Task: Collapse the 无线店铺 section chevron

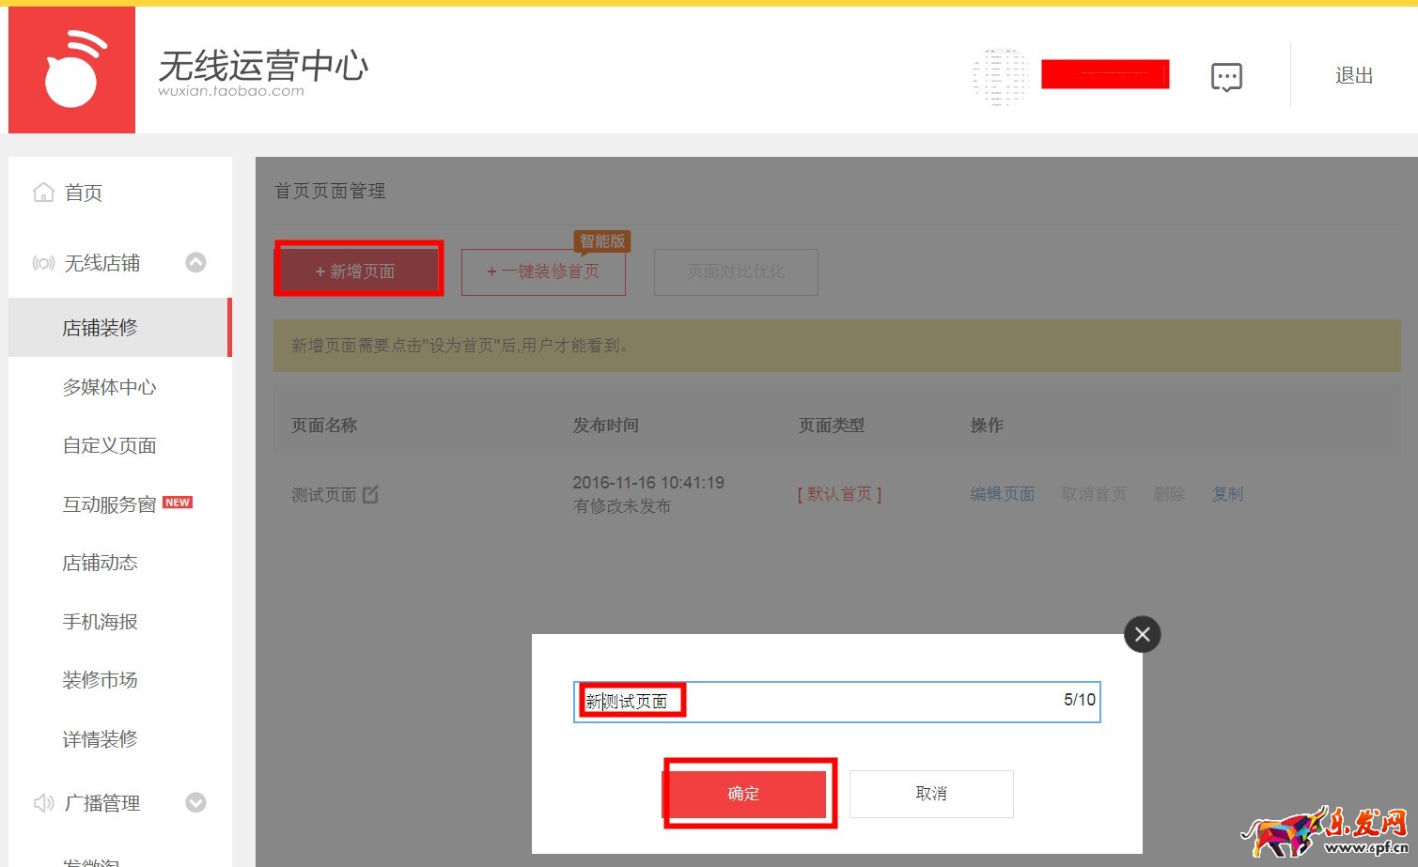Action: (x=195, y=263)
